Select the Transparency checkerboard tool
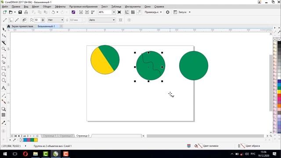The image size is (281, 158). [x=4, y=115]
